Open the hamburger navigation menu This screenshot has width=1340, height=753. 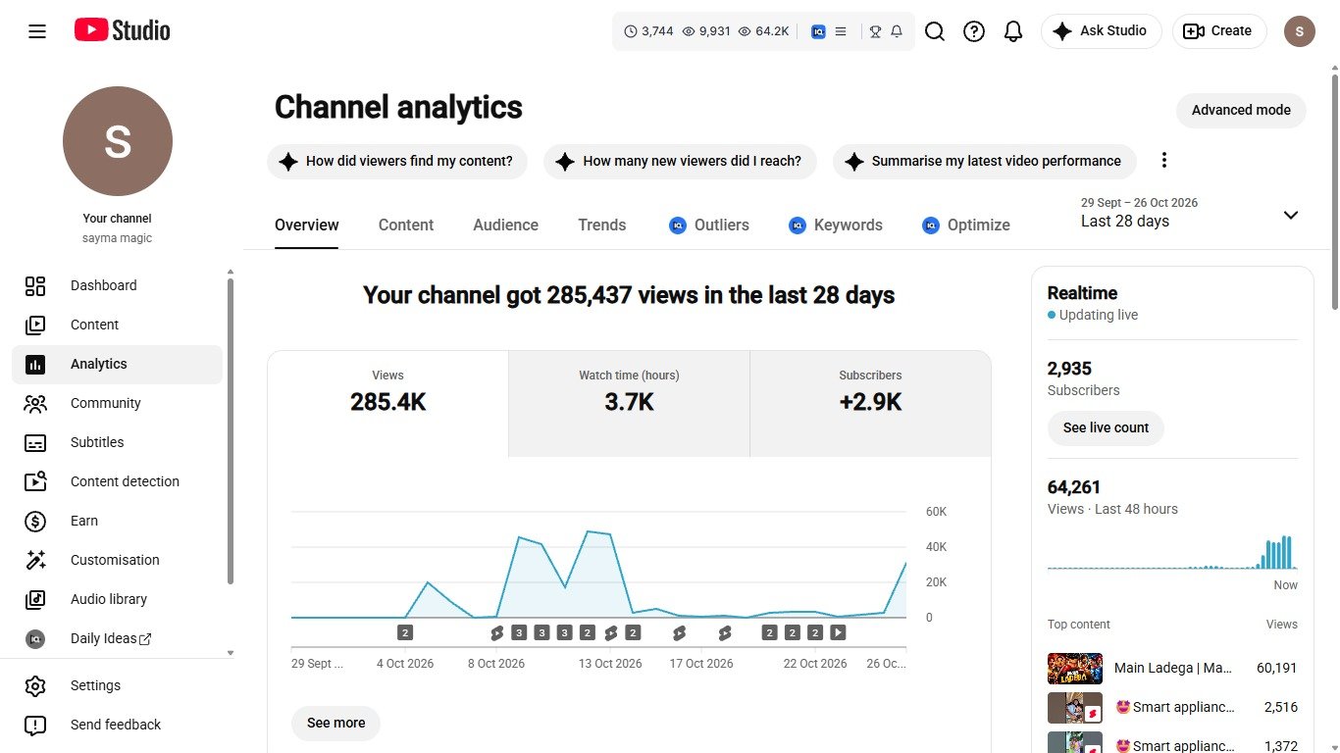pos(37,31)
